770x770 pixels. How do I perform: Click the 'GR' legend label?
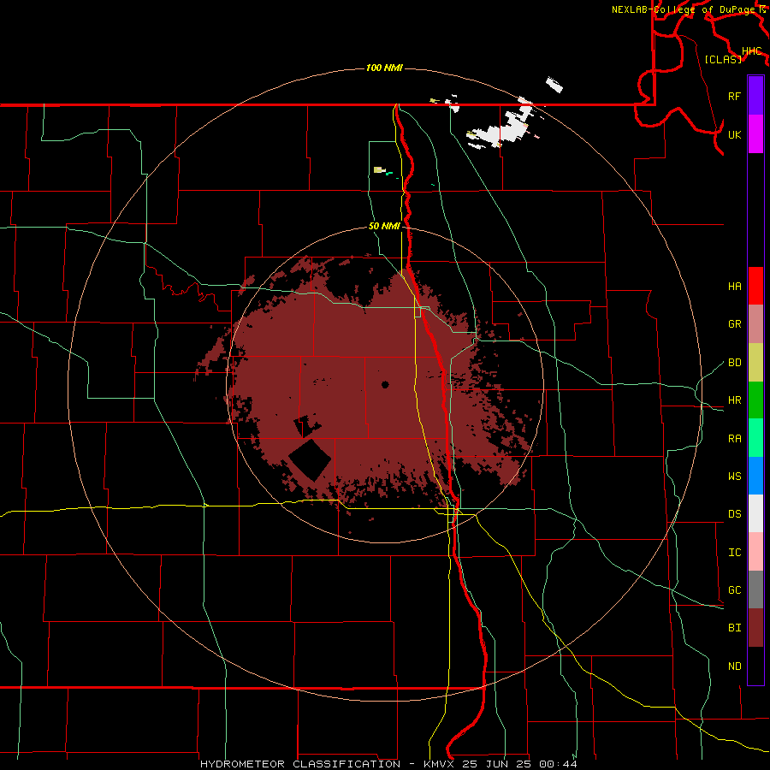click(x=735, y=324)
